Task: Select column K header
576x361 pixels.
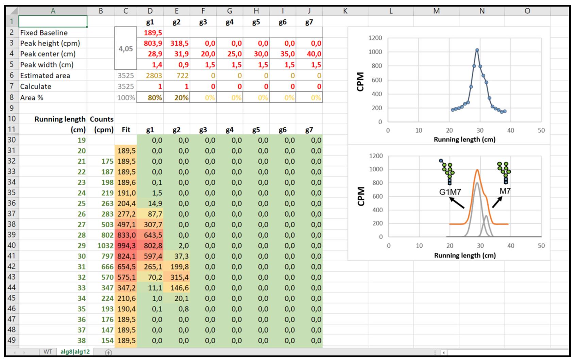Action: pos(345,11)
